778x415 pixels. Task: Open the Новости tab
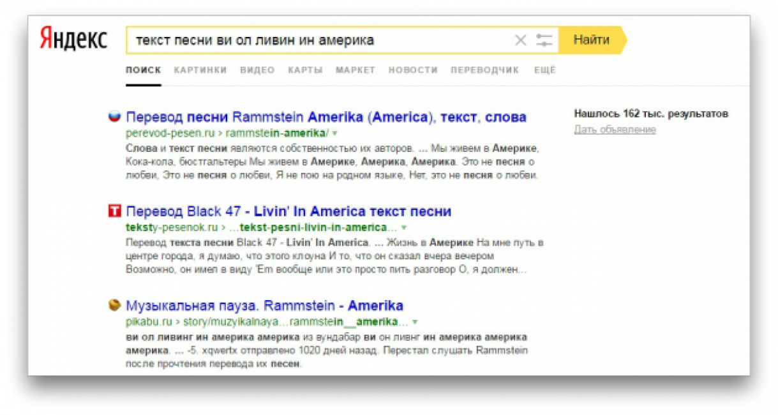(x=413, y=70)
